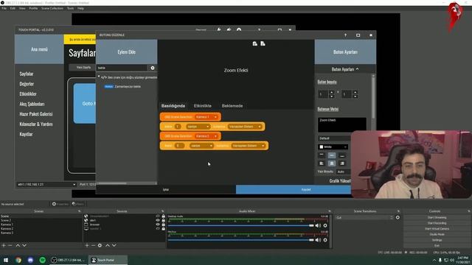Image resolution: width=472 pixels, height=265 pixels.
Task: Toggle lock on the first source row
Action: [164, 216]
